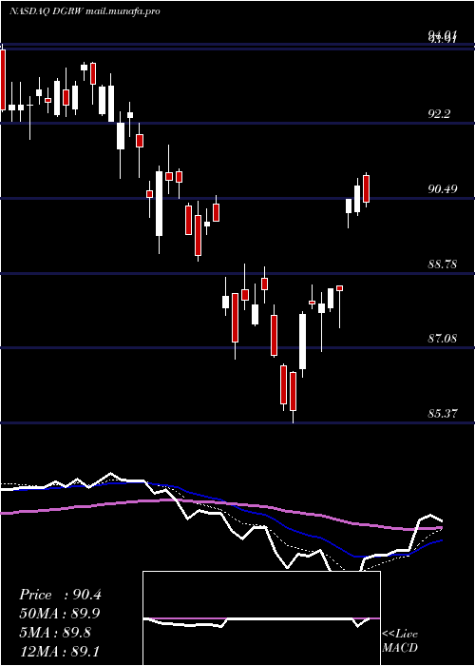The width and height of the screenshot is (475, 666).
Task: Click the 87.08 price axis label
Action: pyautogui.click(x=443, y=339)
